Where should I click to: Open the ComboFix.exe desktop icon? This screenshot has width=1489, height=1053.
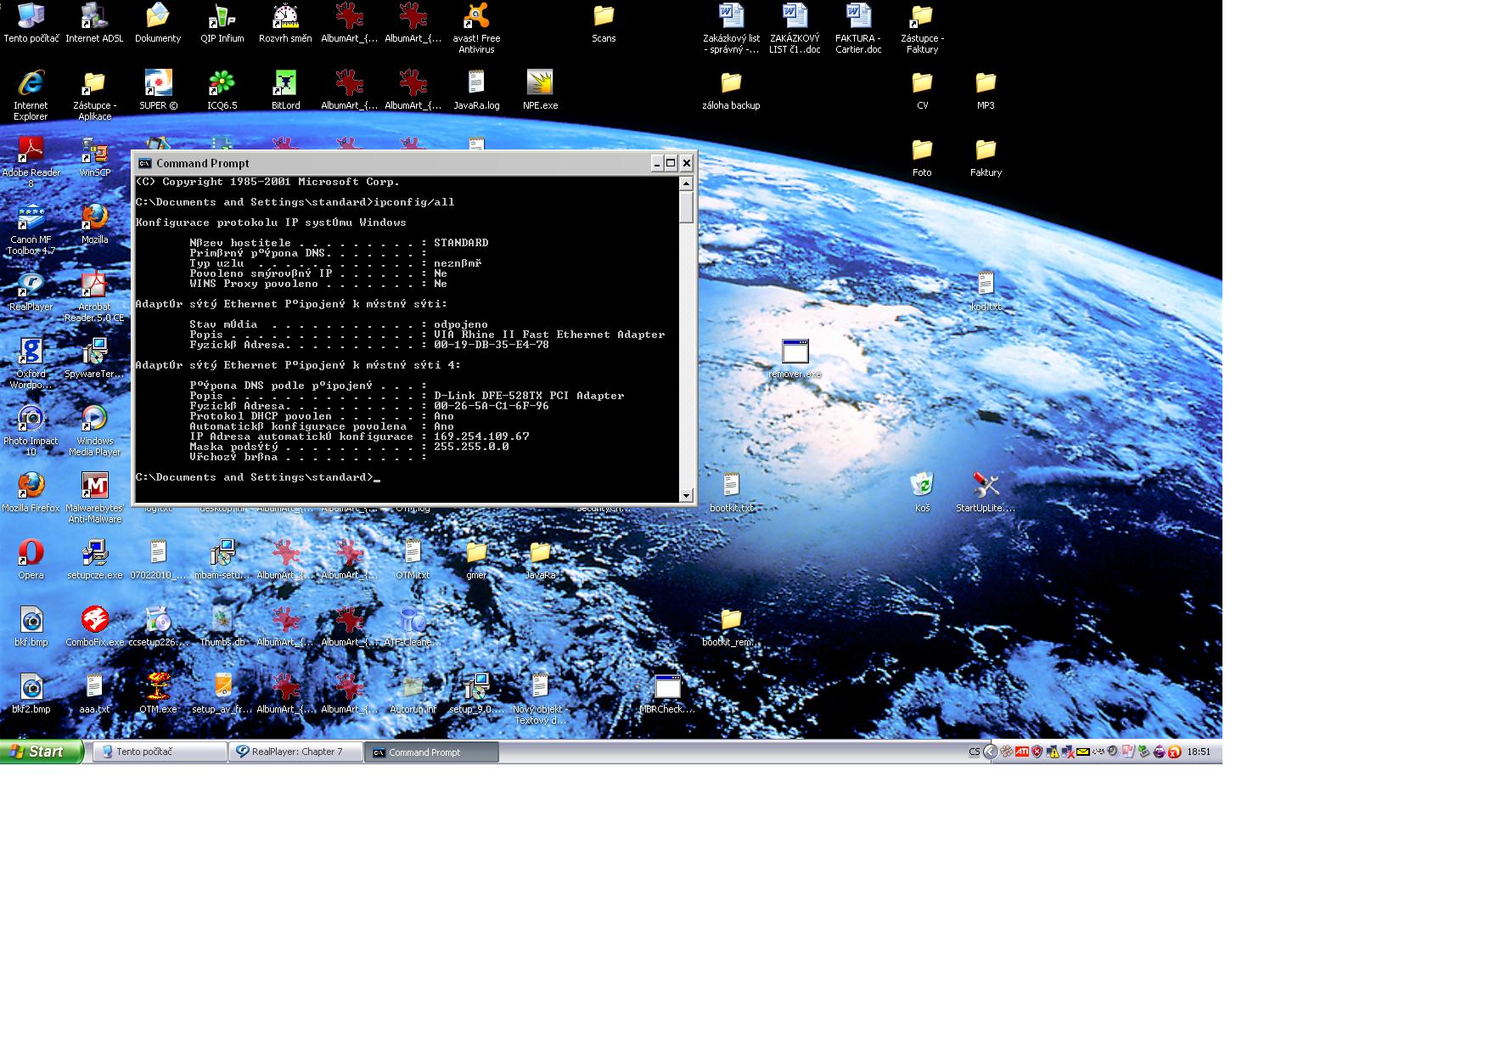94,620
